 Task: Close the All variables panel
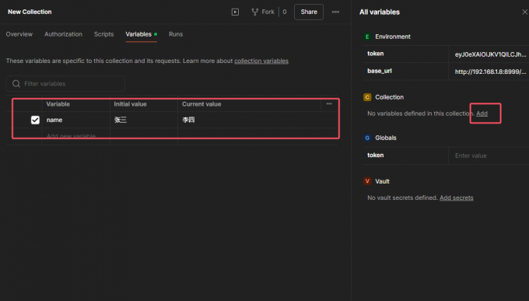pos(524,12)
